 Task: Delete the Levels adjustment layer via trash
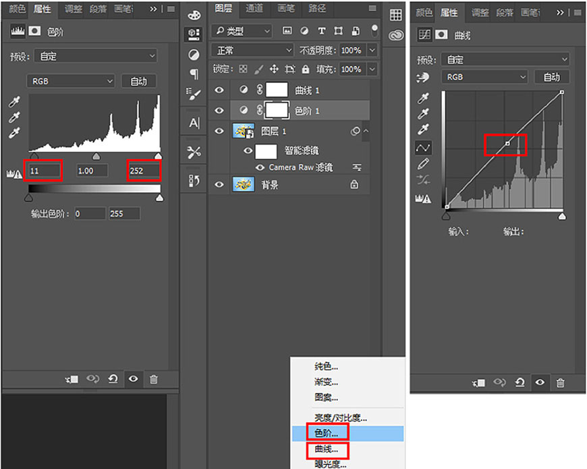click(x=153, y=379)
